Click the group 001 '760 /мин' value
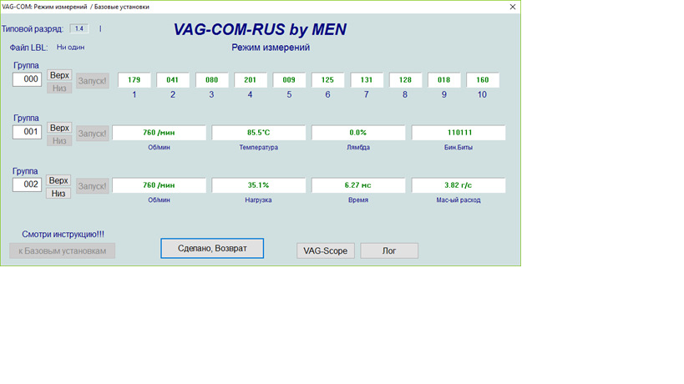This screenshot has height=384, width=684. (159, 133)
